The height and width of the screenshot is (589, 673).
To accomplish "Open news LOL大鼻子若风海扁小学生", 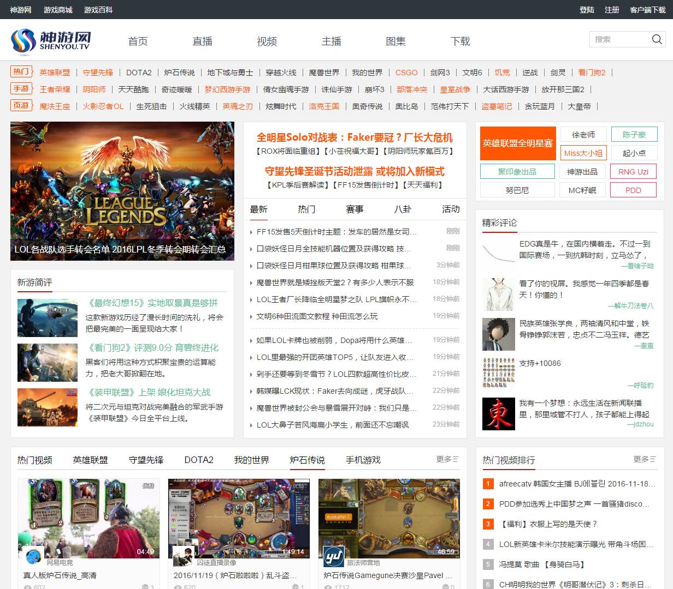I will (332, 425).
